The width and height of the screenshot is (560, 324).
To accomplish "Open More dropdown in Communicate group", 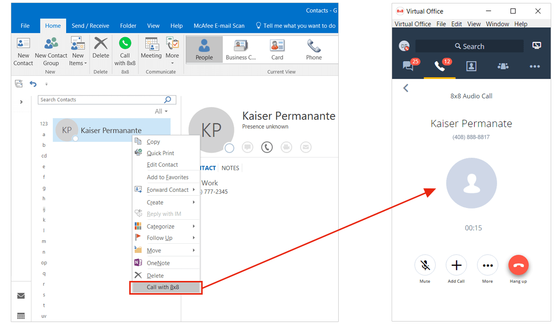I will (172, 51).
